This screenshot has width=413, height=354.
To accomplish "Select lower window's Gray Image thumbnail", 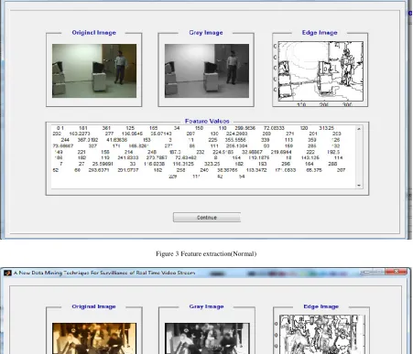I will [207, 338].
